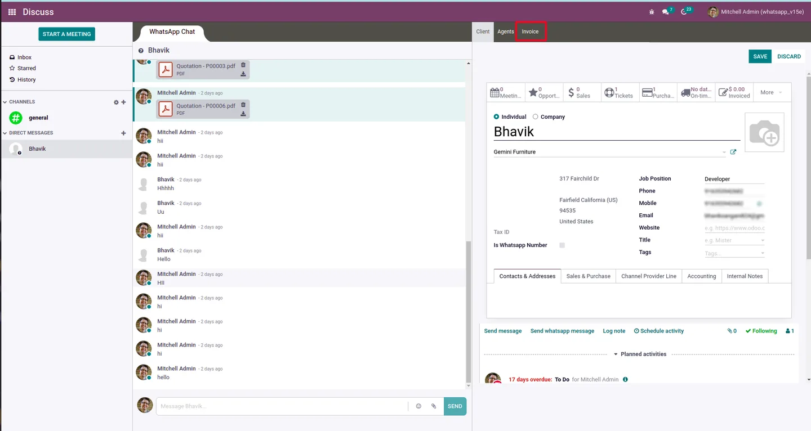Download Quotation - P00006.pdf attachment
This screenshot has height=431, width=811.
pos(243,114)
